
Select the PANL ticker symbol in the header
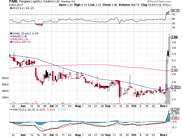pos(14,1)
